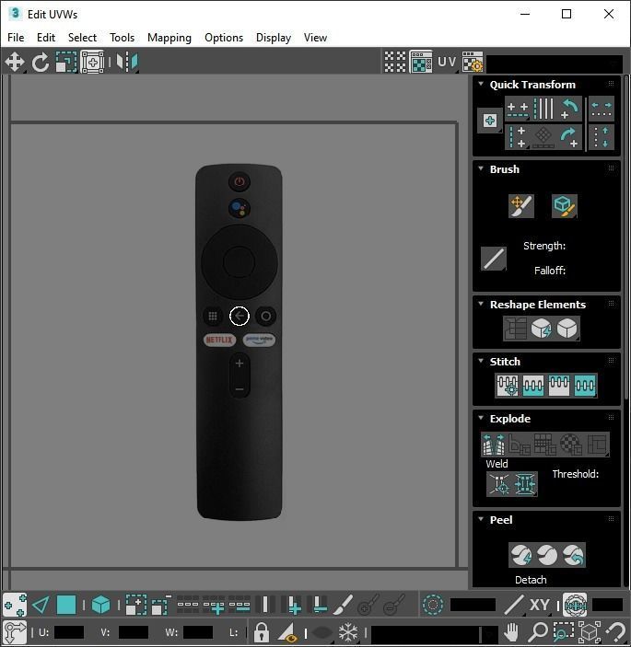631x647 pixels.
Task: Collapse the Quick Transform rollout
Action: (x=481, y=84)
